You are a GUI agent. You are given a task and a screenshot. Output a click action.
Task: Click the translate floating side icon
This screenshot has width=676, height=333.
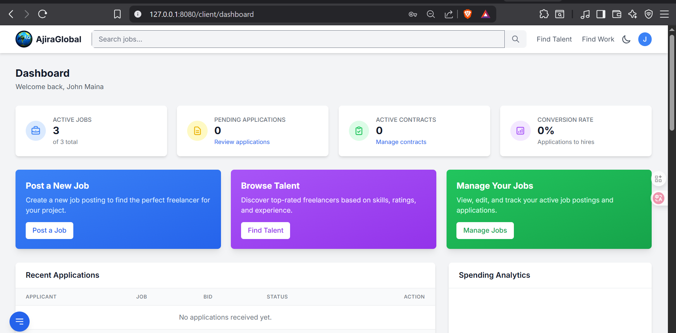(x=658, y=198)
